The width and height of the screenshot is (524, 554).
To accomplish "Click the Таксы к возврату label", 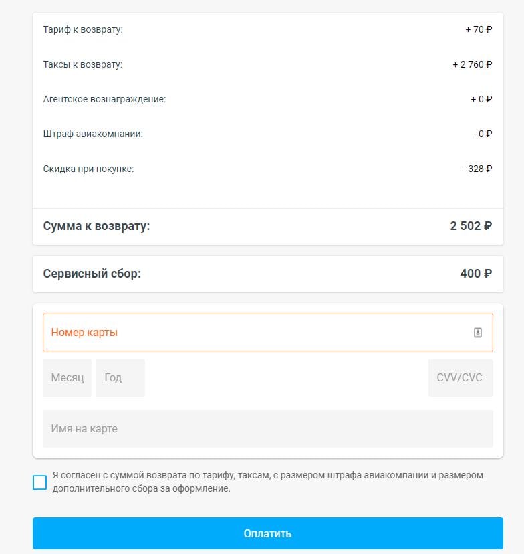I will [83, 64].
